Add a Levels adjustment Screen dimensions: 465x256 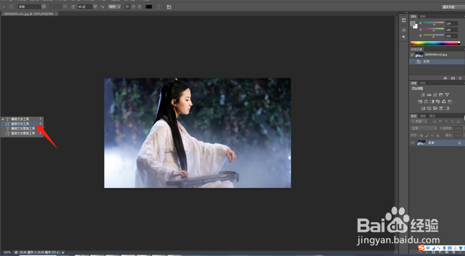pyautogui.click(x=429, y=95)
